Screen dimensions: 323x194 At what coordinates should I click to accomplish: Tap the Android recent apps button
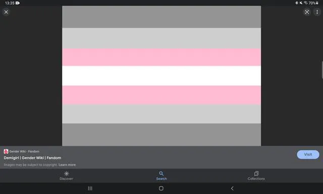90,188
